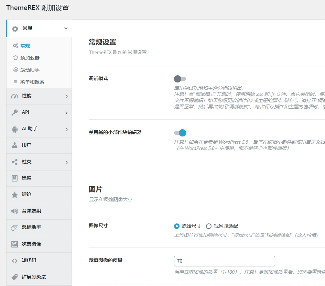Disable the 禁用新的小部件块编辑器 toggle
325x286 pixels.
tap(179, 133)
